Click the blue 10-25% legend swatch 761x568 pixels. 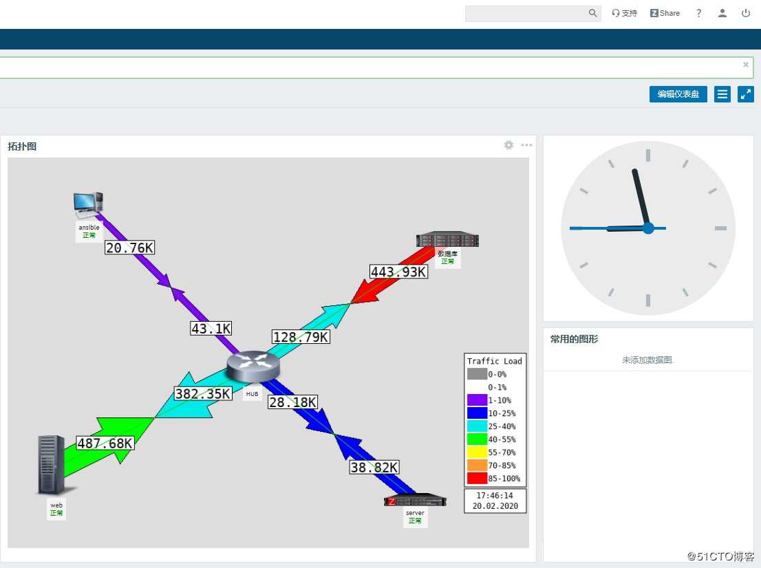[x=477, y=413]
